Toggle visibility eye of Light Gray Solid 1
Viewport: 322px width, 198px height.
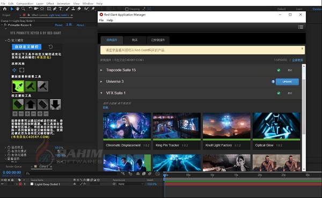click(2, 184)
